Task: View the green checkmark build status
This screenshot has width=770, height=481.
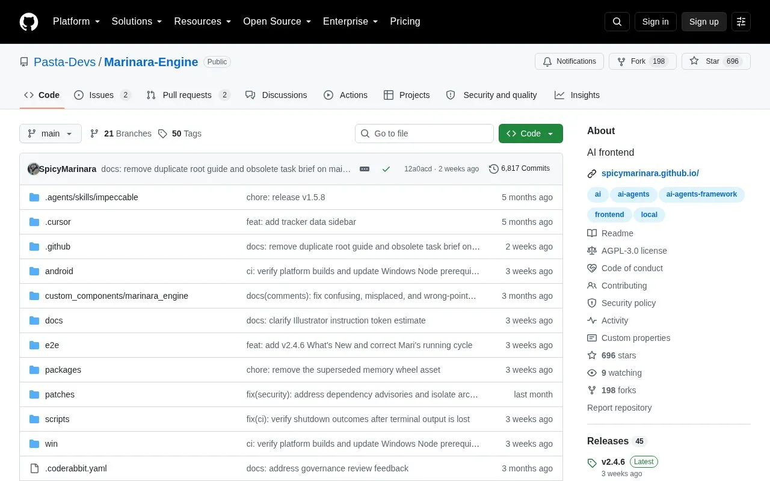Action: pyautogui.click(x=386, y=169)
